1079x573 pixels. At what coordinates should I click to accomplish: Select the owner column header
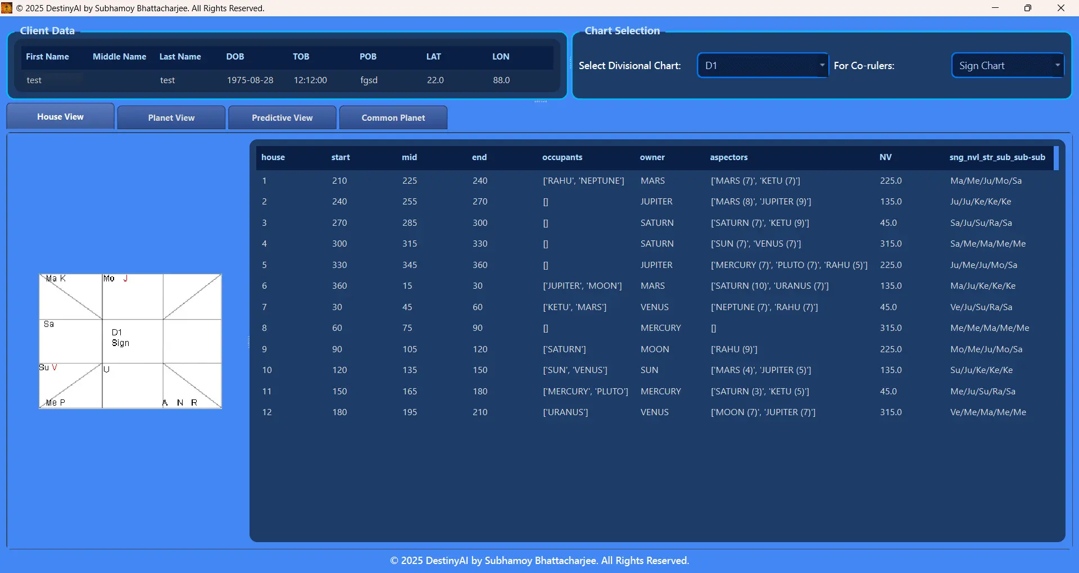(x=652, y=157)
